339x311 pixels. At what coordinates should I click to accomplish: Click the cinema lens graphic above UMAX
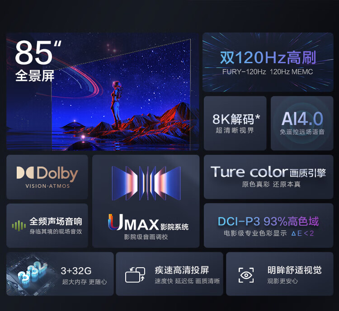click(146, 183)
